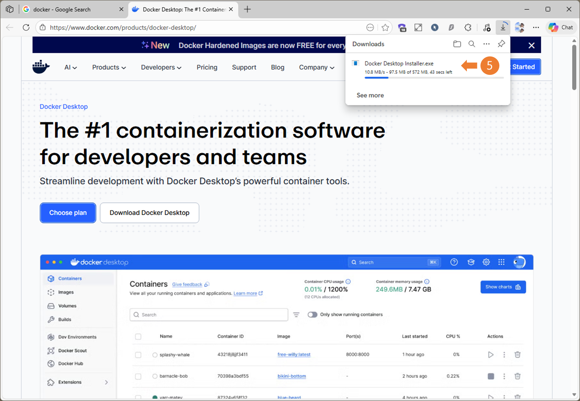
Task: Click the Downloads toolbar icon
Action: pyautogui.click(x=503, y=27)
